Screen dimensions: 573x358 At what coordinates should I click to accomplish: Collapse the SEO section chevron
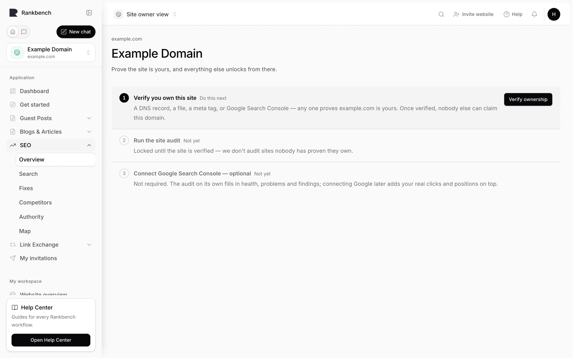pyautogui.click(x=89, y=145)
